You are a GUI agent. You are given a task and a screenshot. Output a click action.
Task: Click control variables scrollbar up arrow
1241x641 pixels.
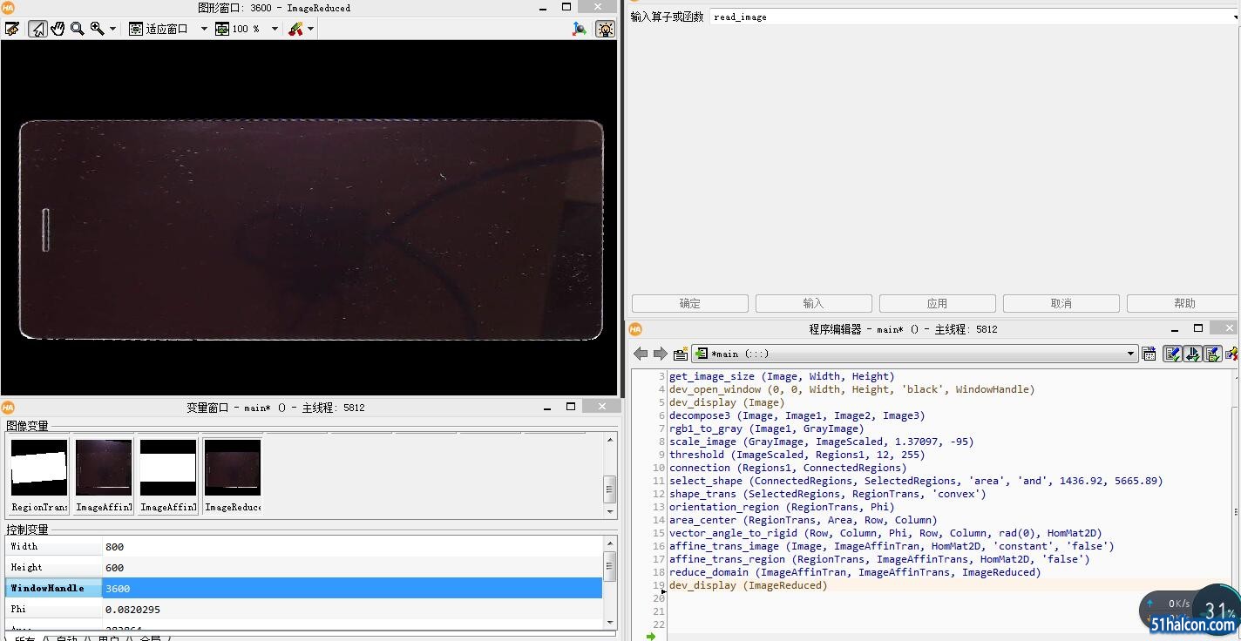coord(610,543)
